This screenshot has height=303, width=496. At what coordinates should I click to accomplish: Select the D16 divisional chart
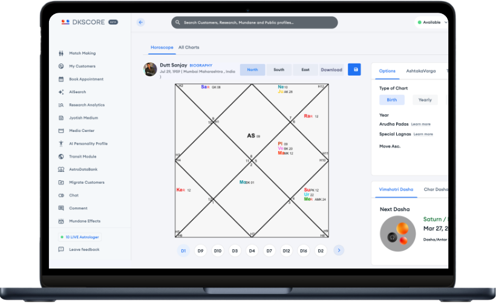304,251
